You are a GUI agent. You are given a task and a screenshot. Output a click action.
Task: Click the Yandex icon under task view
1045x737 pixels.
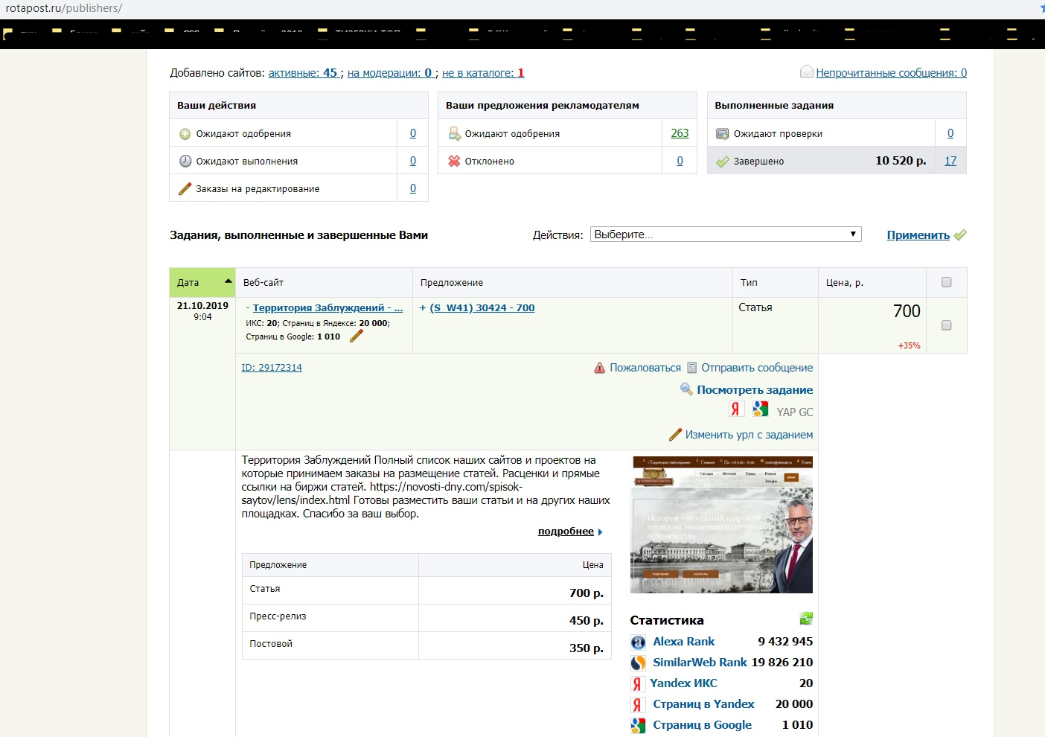735,409
